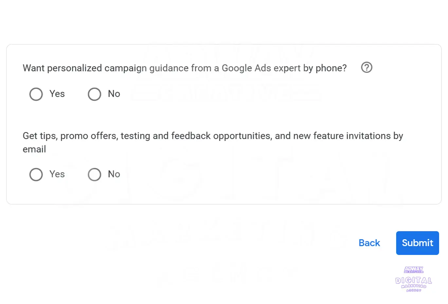Click the "Yes" label beside the phone radio
This screenshot has width=448, height=304.
point(57,94)
